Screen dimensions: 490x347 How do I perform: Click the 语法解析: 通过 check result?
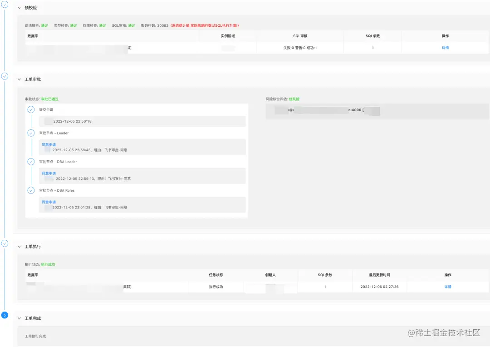pos(37,25)
